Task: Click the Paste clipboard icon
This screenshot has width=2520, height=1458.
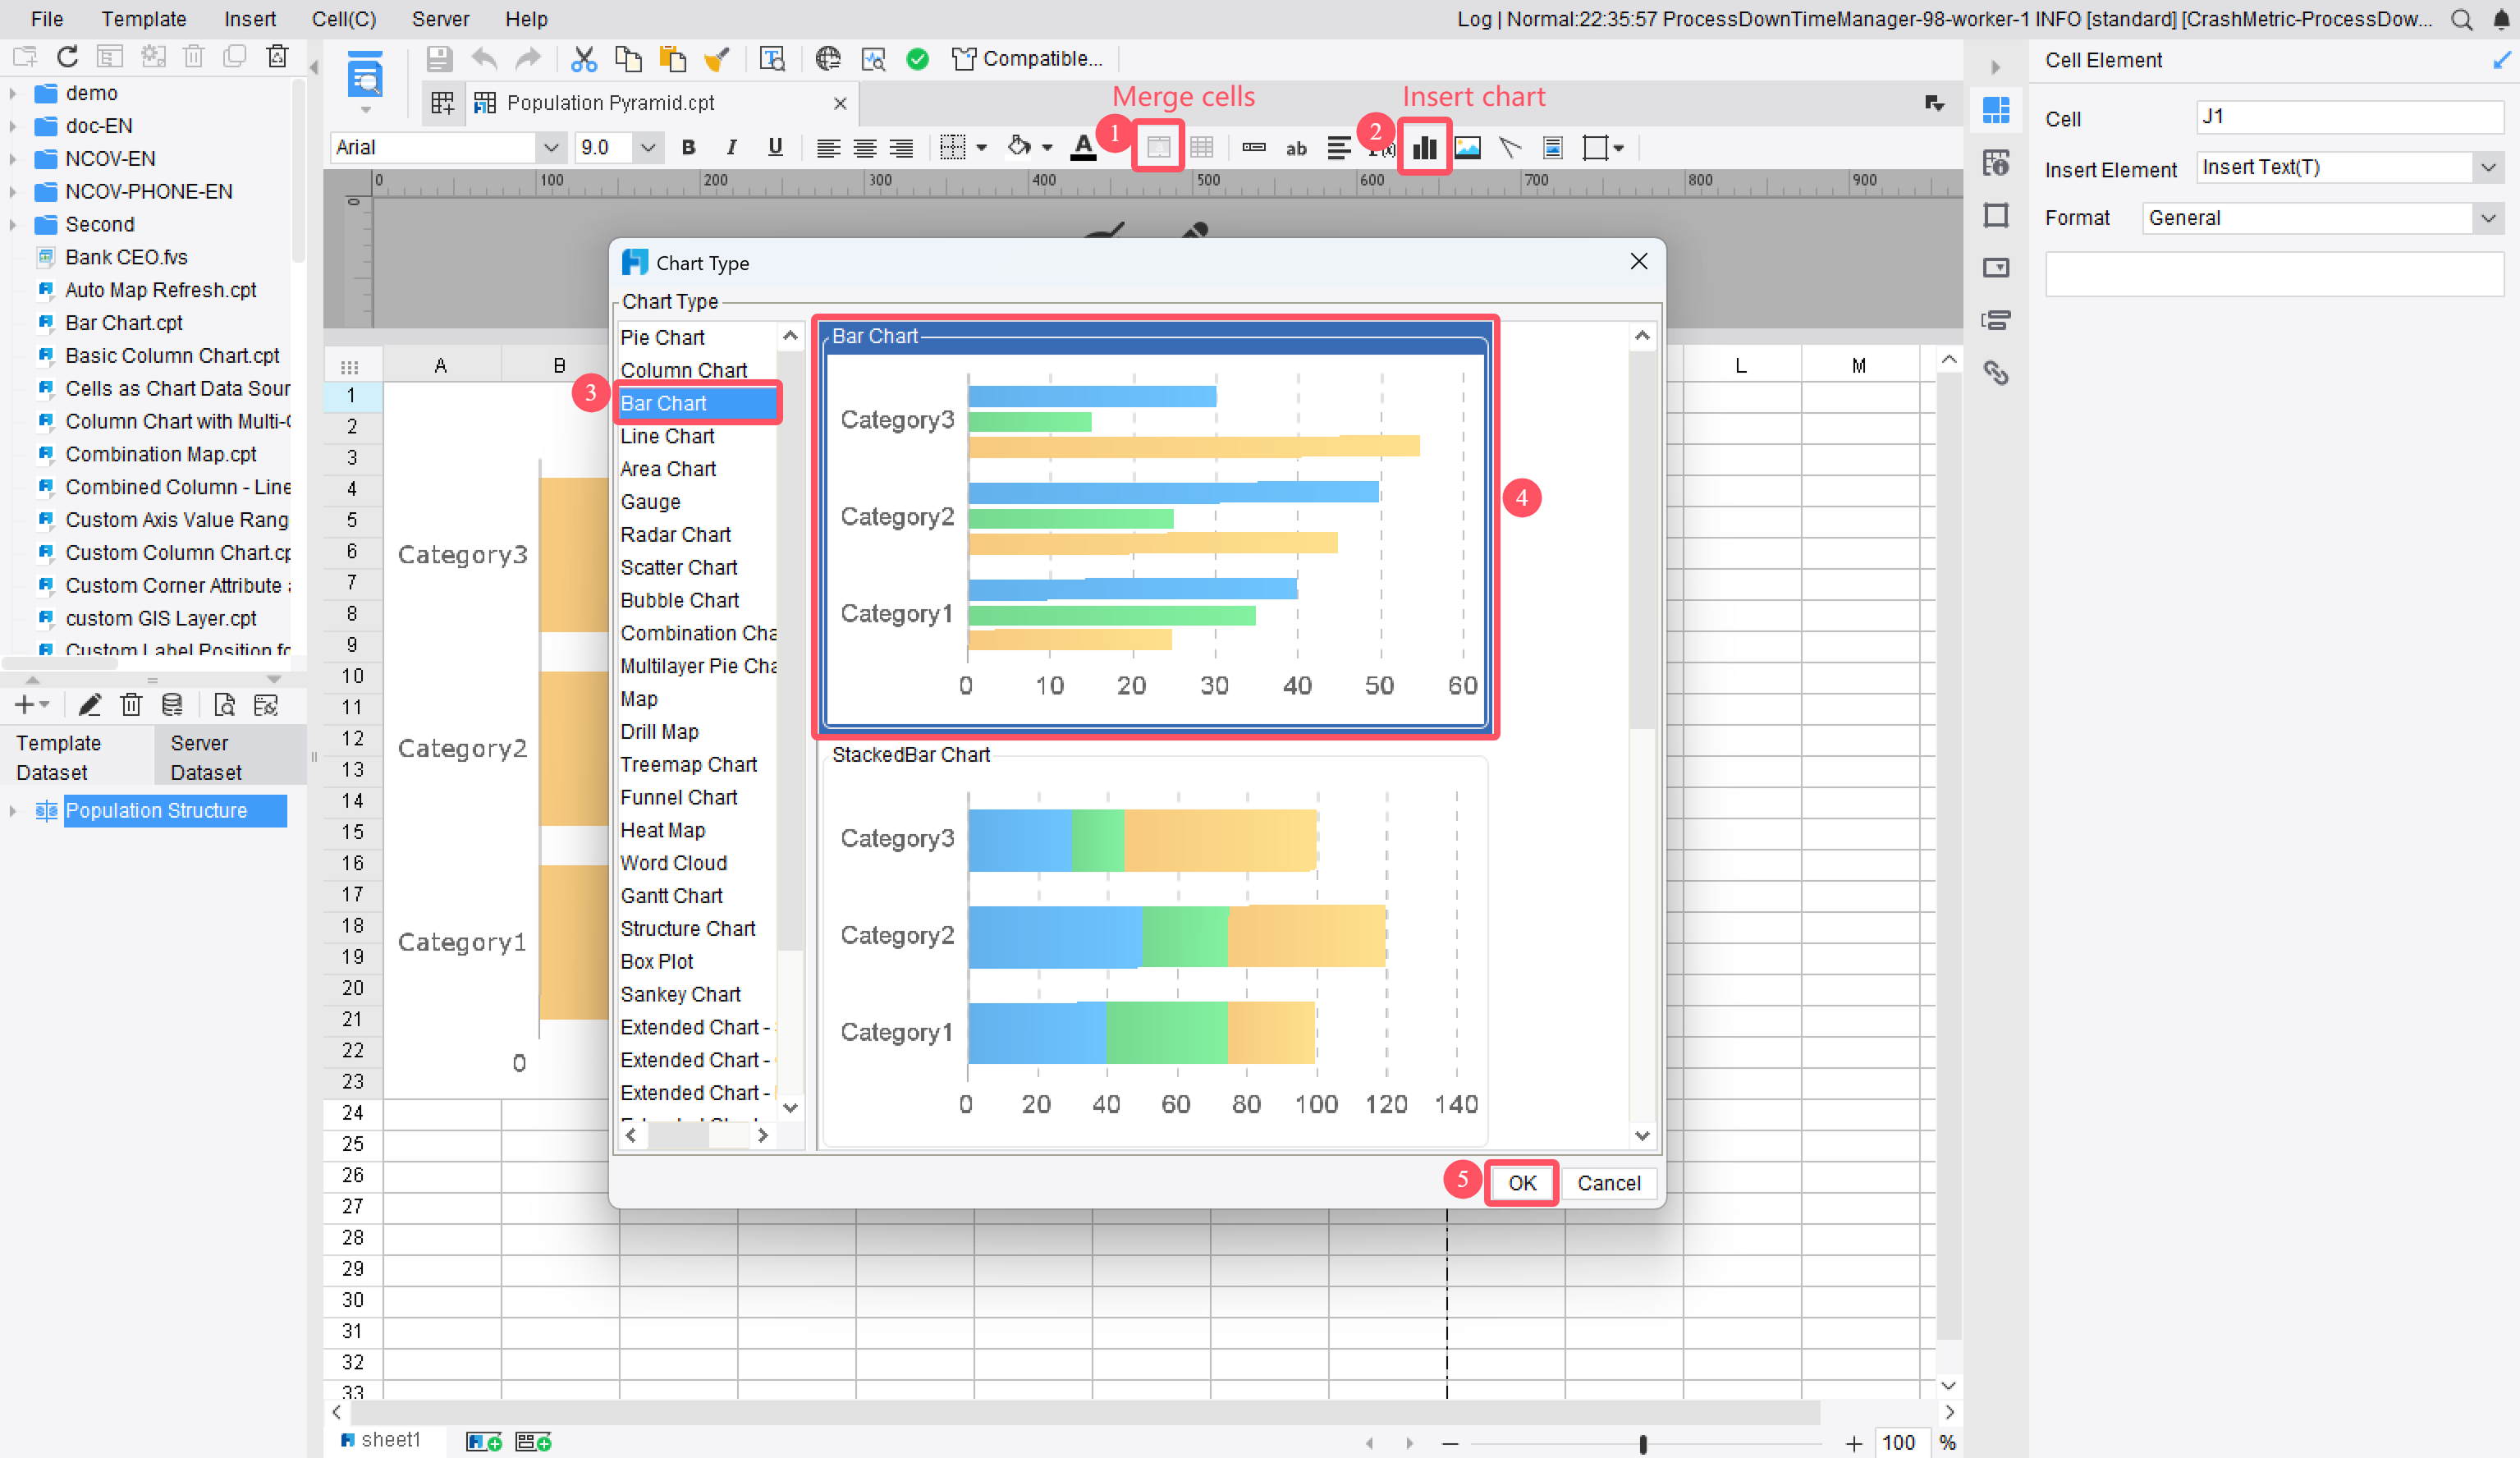Action: [673, 59]
